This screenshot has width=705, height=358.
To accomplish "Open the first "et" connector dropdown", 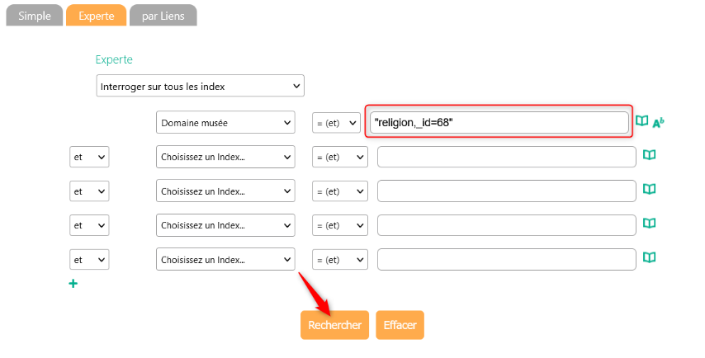I will (x=89, y=157).
